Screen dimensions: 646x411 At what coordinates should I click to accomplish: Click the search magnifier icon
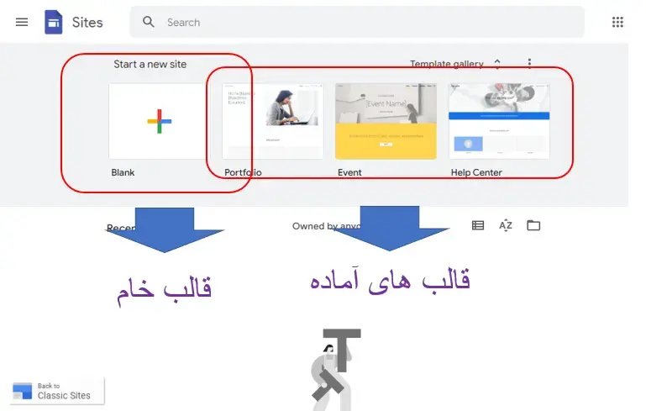[149, 22]
